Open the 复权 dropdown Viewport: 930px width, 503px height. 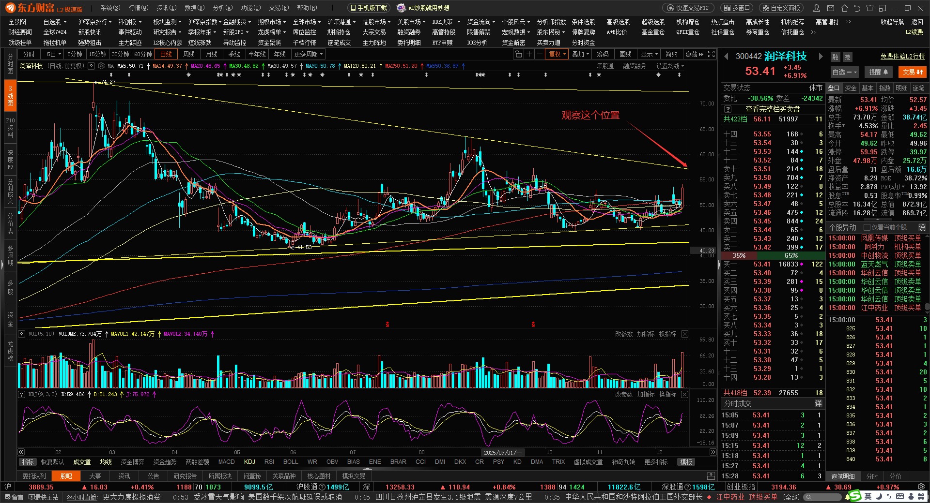click(x=557, y=54)
